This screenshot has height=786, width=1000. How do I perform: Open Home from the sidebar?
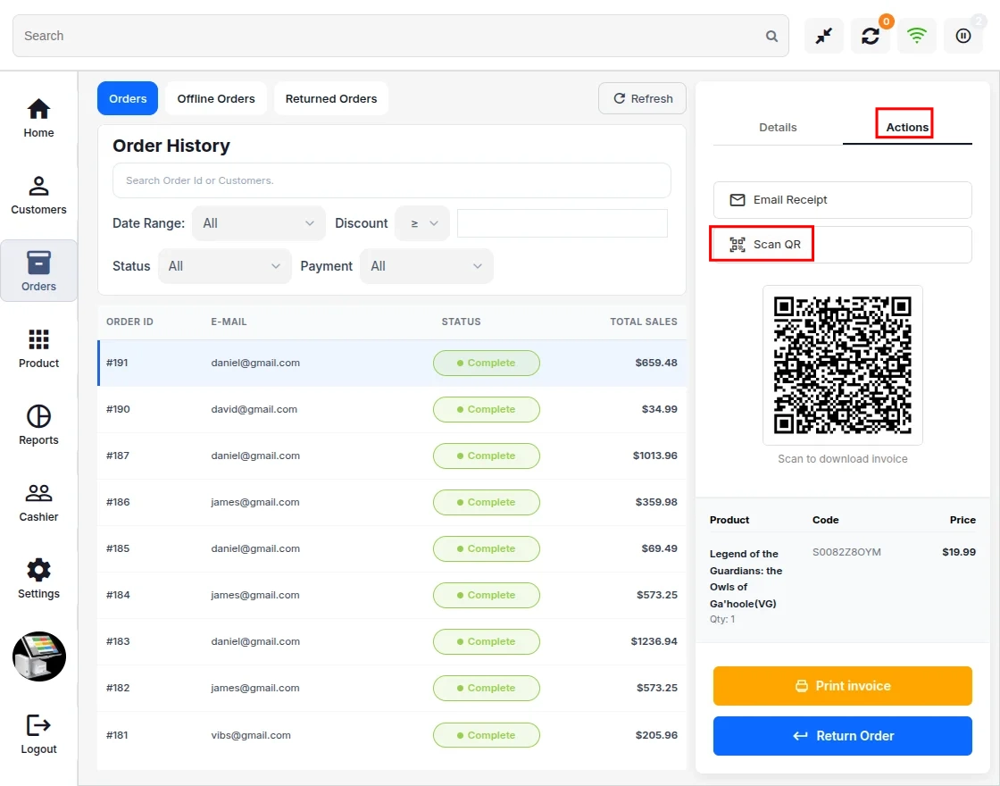click(x=39, y=118)
